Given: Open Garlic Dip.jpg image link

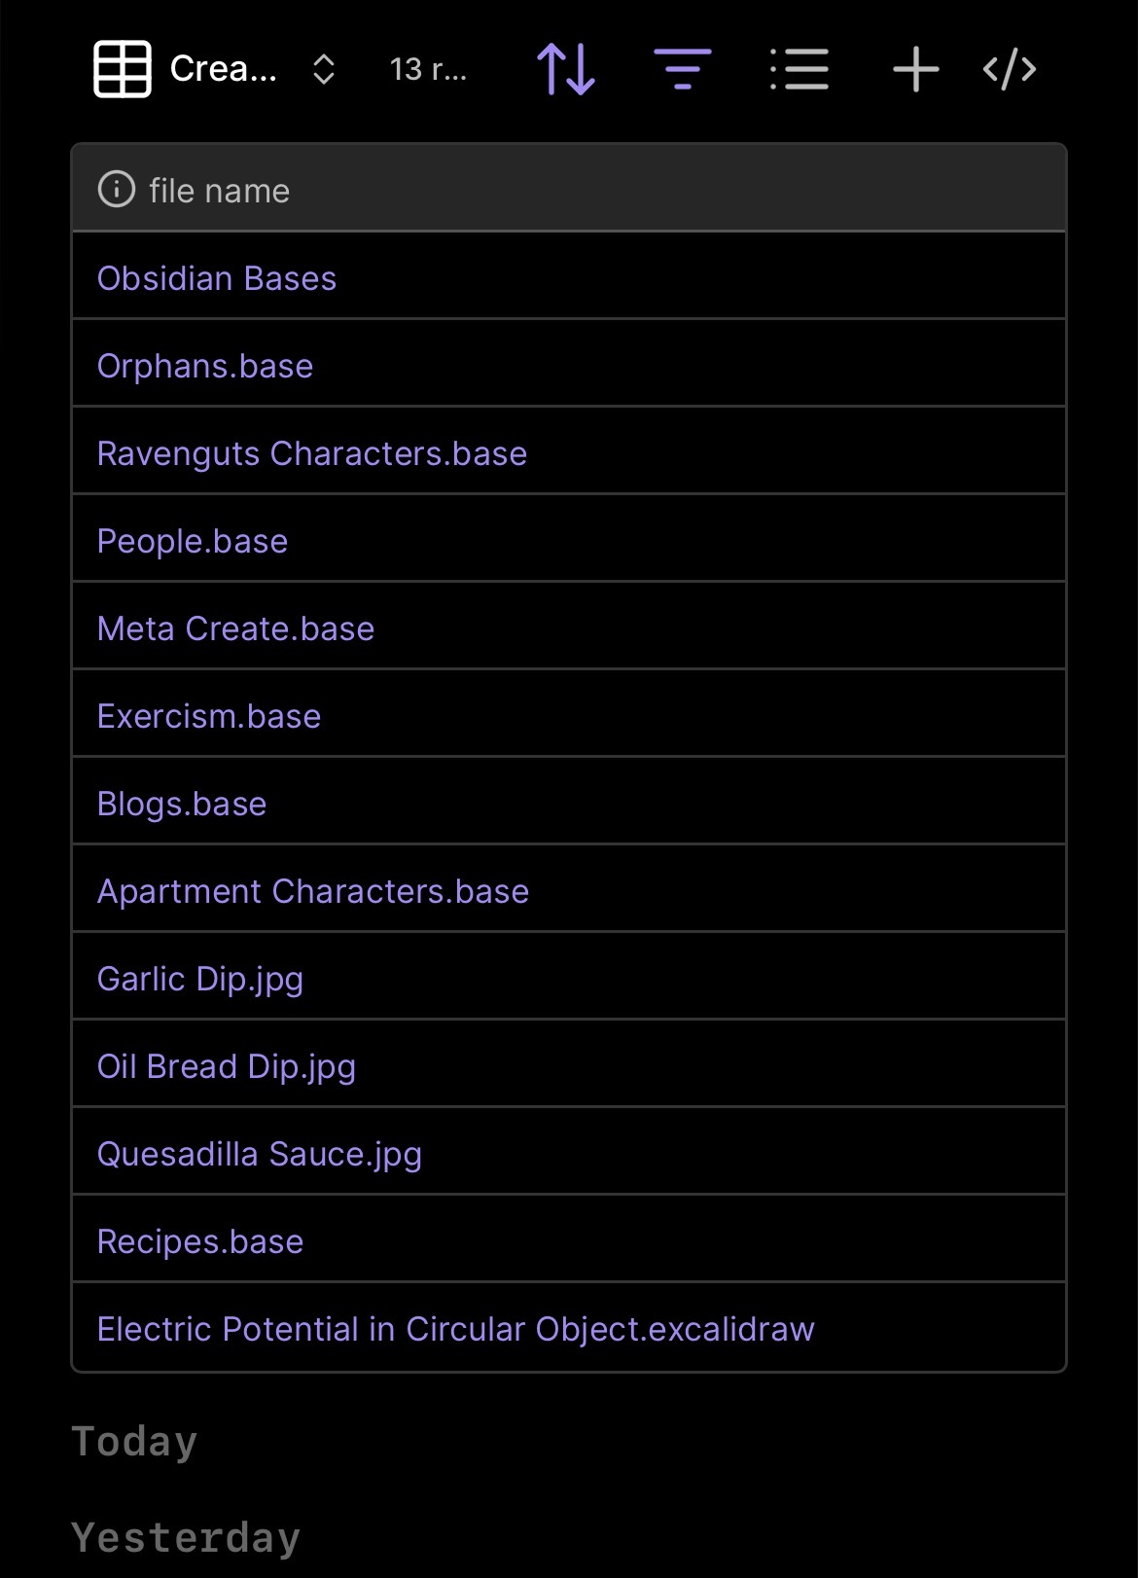Looking at the screenshot, I should click(200, 979).
